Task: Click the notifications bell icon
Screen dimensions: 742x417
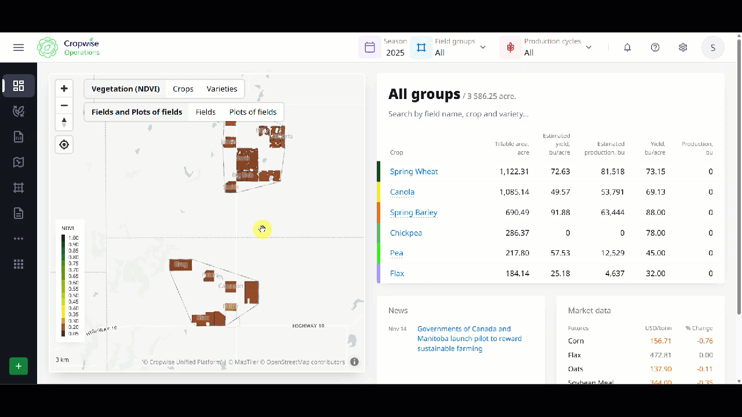Action: pyautogui.click(x=627, y=47)
